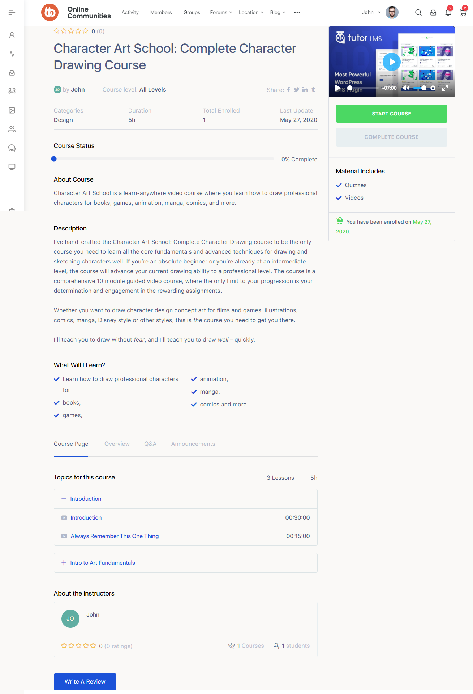Viewport: 473px width, 694px height.
Task: Expand the Intro to Art Fundamentals topic
Action: pos(64,563)
